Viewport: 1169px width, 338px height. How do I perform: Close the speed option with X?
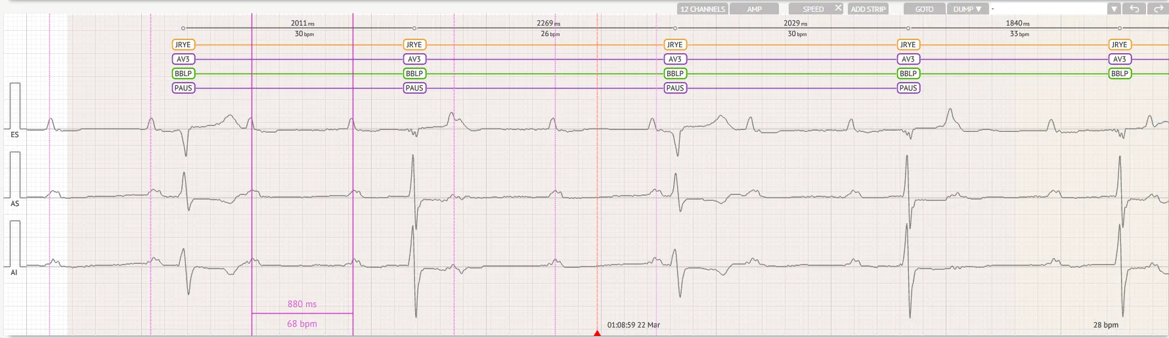pos(838,8)
